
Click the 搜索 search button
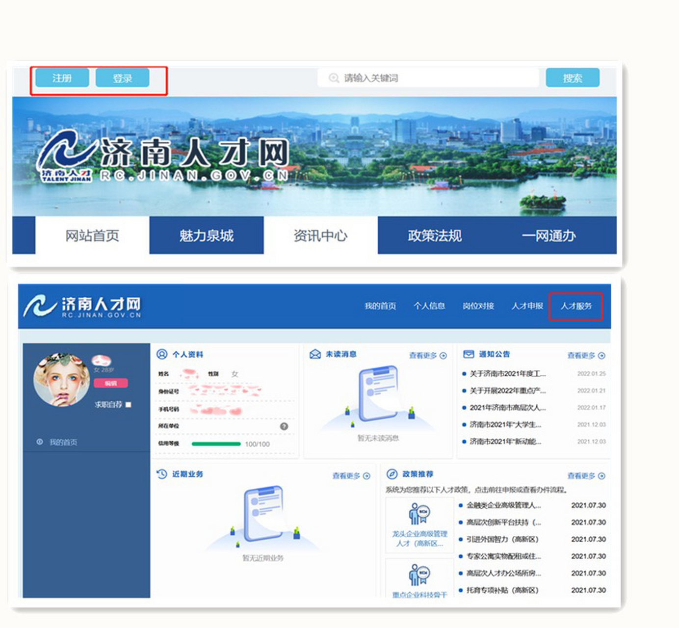[573, 78]
